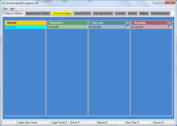Screen dimensions: 177x126
Task: Close the KennelSoft Atlantis window
Action: click(170, 2)
